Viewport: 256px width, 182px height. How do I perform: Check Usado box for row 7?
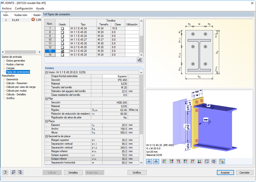pos(62,29)
